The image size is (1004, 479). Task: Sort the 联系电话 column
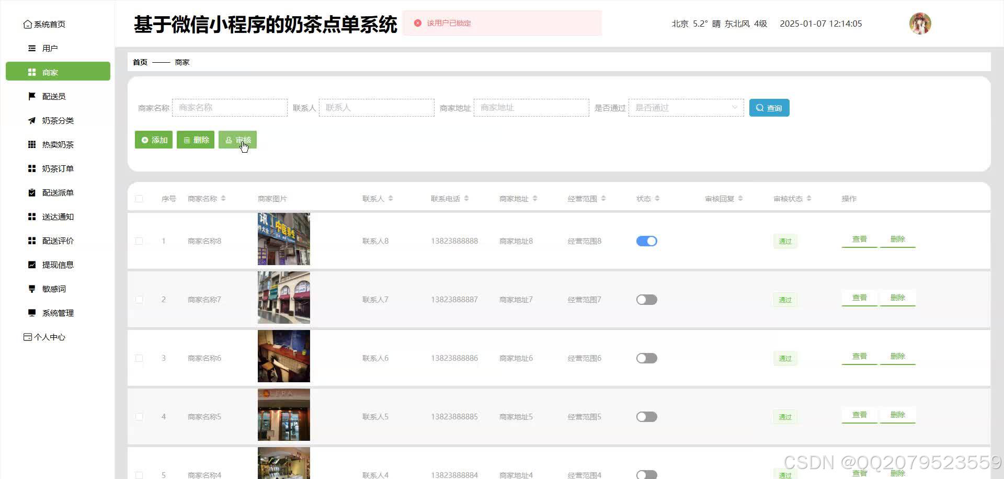tap(466, 198)
